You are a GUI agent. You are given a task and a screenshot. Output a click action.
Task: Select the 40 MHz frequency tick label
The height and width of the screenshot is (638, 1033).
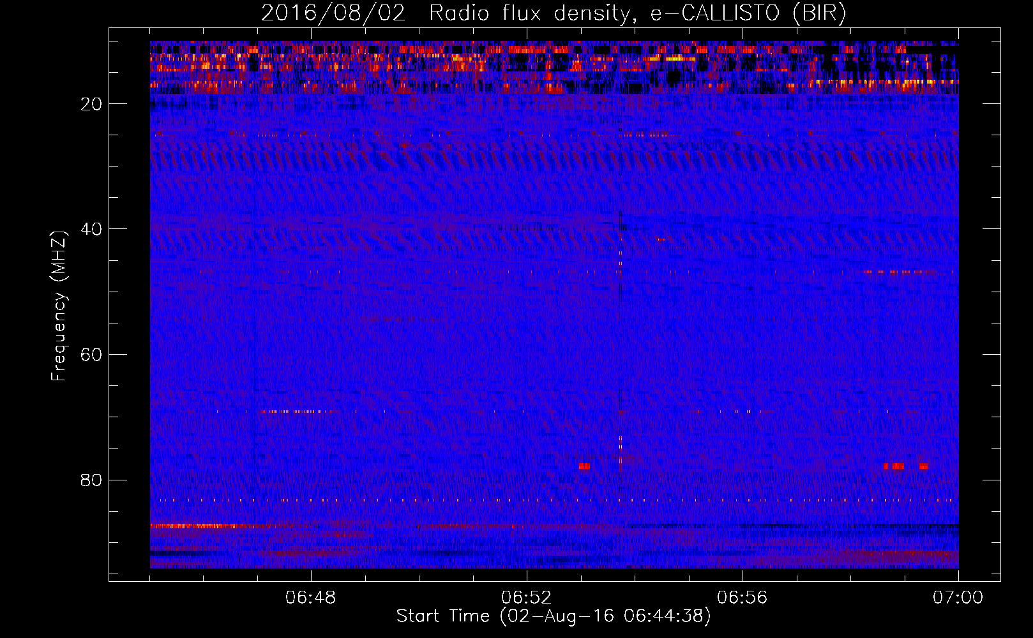(x=92, y=229)
